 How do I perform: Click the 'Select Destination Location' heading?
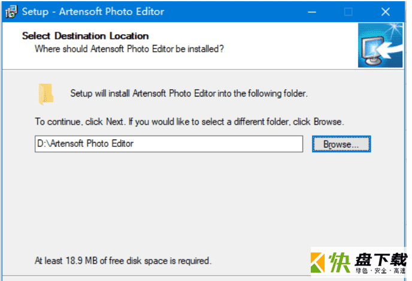point(85,36)
